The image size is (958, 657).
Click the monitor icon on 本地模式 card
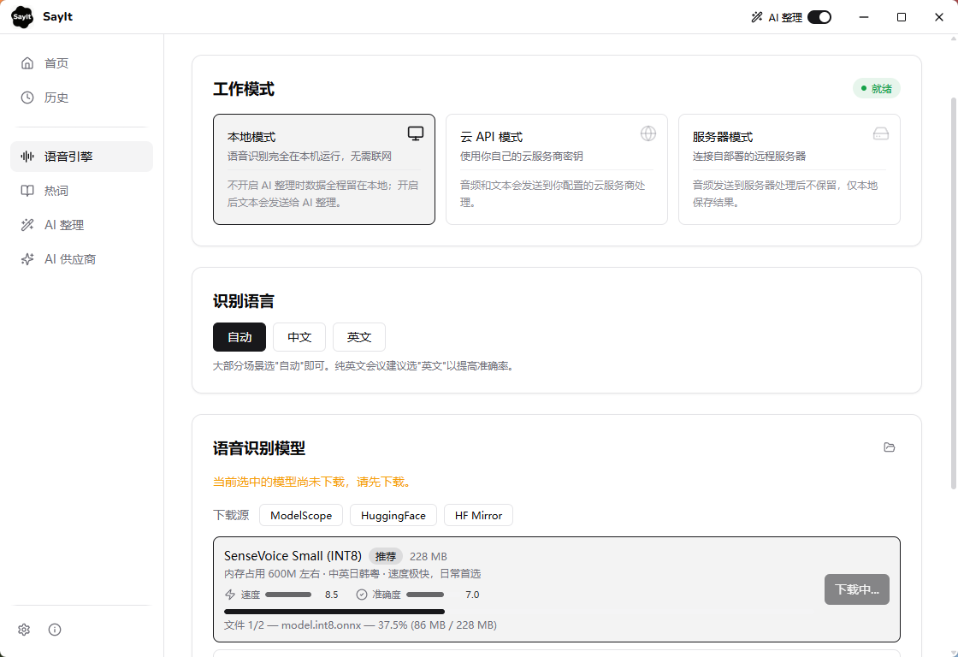(x=416, y=133)
